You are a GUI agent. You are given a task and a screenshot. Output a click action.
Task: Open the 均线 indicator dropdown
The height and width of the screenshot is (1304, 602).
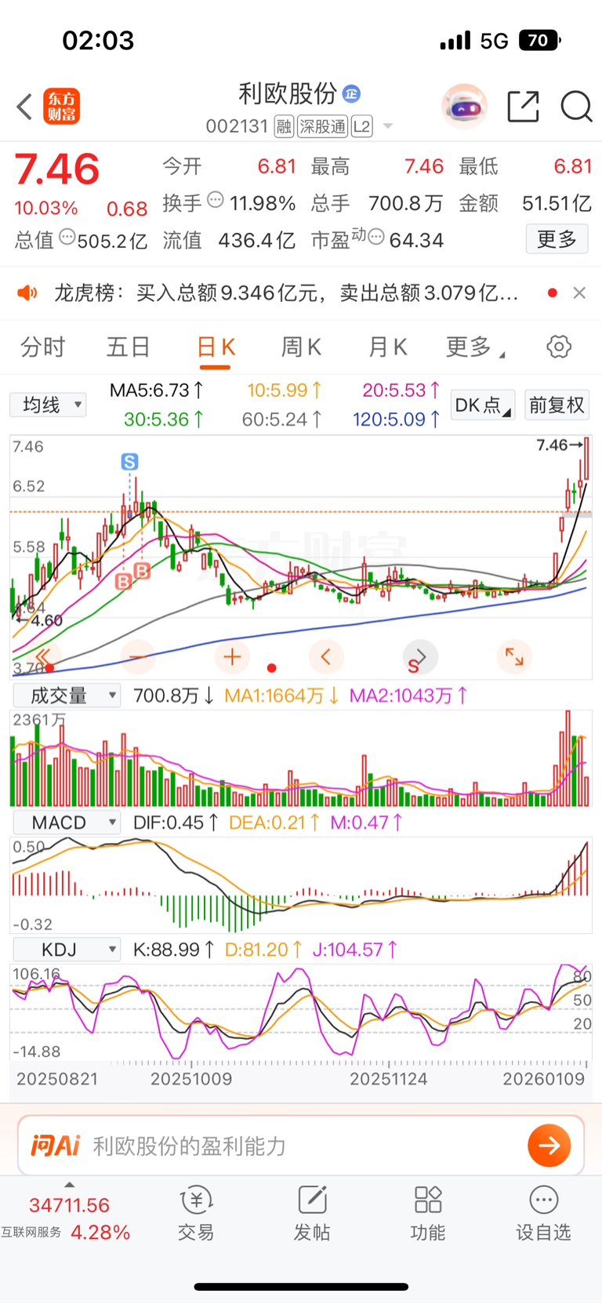pos(48,405)
